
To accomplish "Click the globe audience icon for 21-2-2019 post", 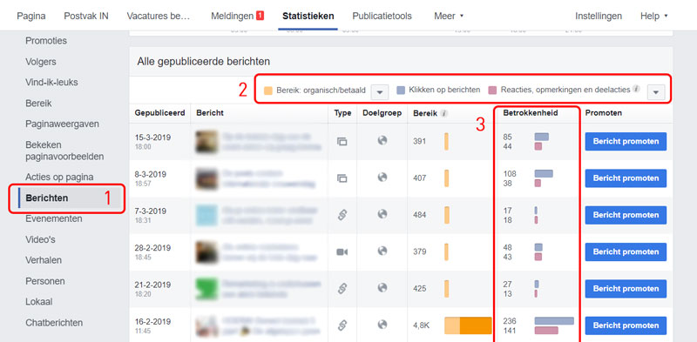I will pos(382,288).
